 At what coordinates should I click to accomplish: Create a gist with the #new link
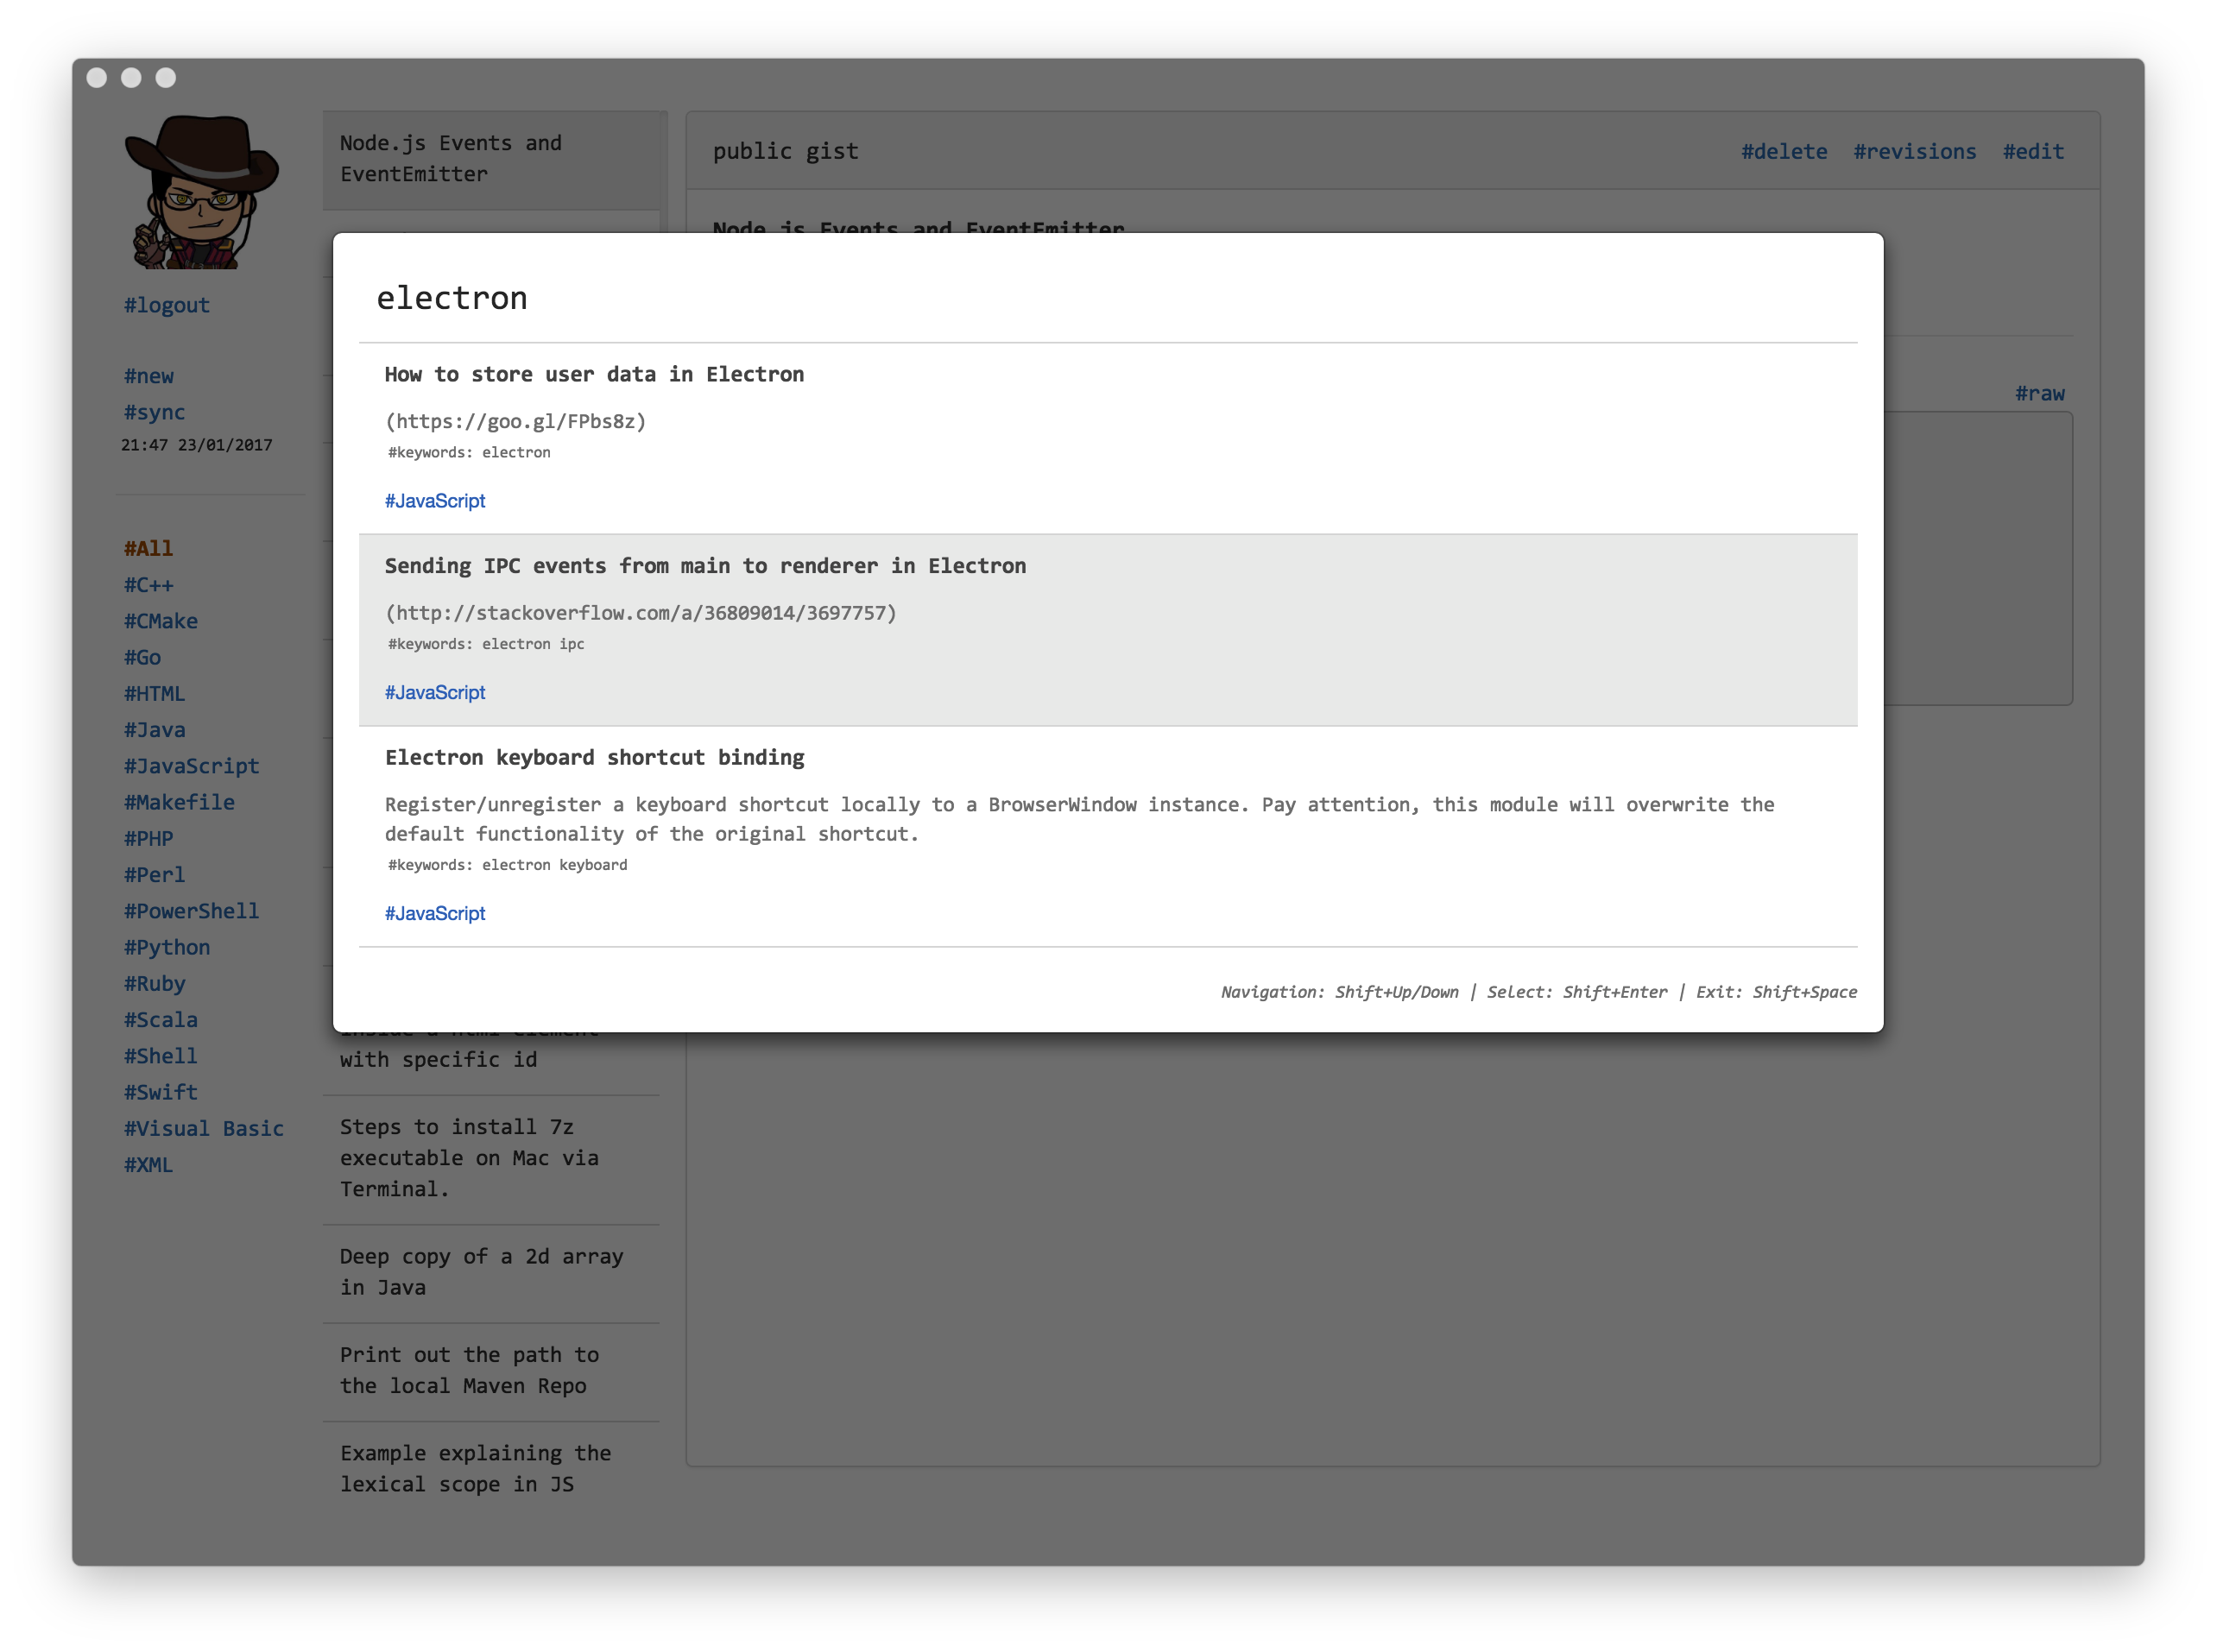tap(148, 376)
